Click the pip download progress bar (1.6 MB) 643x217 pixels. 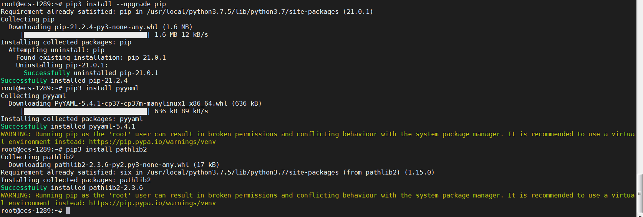click(85, 35)
